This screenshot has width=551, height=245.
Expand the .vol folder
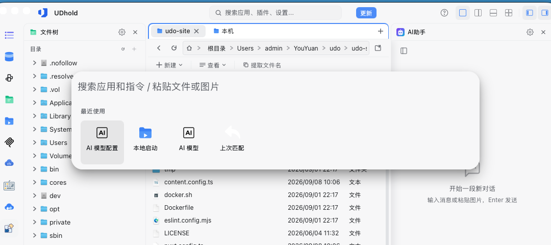35,89
